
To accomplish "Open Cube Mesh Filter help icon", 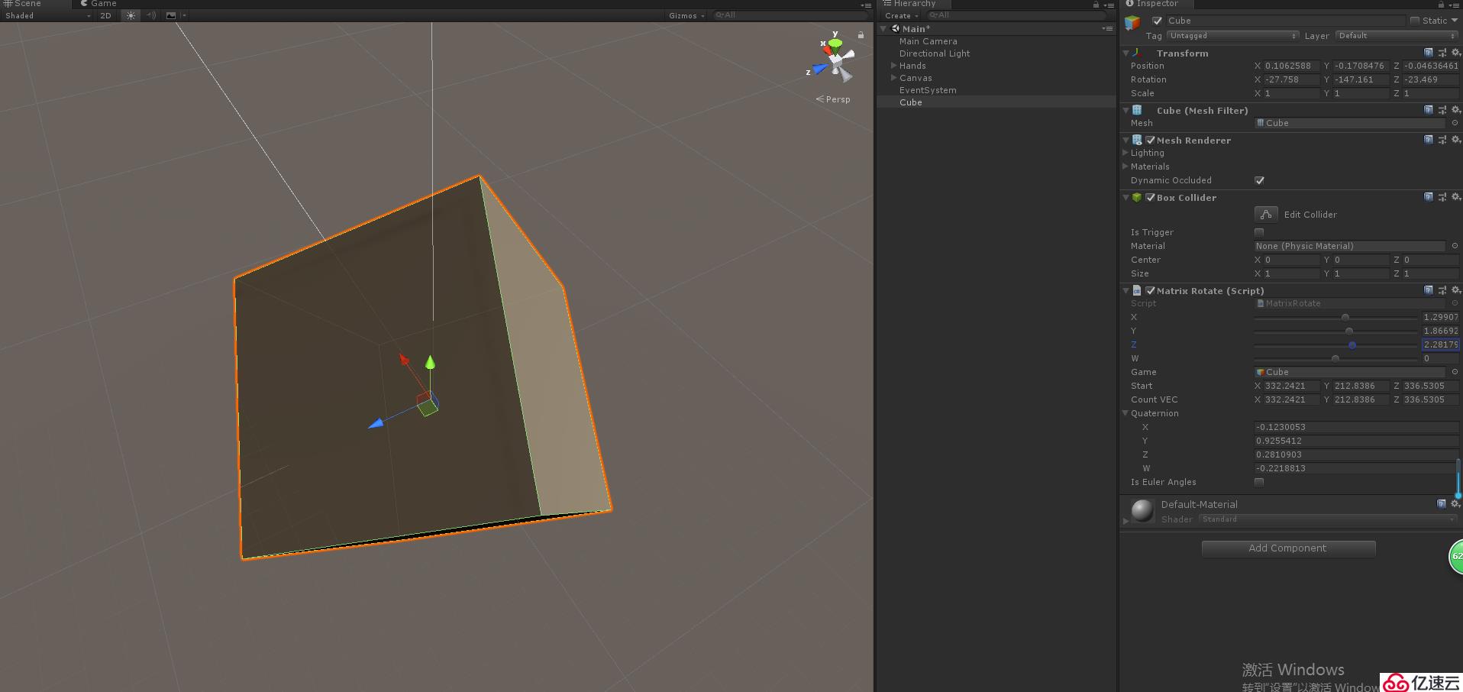I will point(1428,110).
